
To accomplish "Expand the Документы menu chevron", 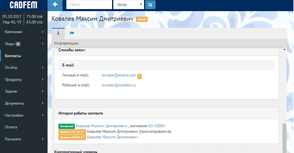I will pyautogui.click(x=43, y=103).
